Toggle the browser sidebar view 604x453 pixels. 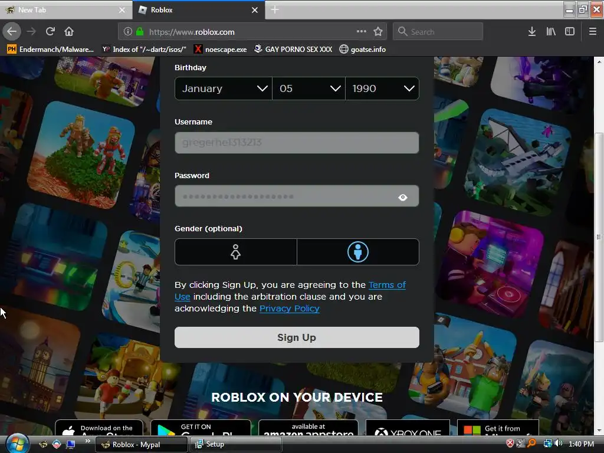pyautogui.click(x=570, y=32)
